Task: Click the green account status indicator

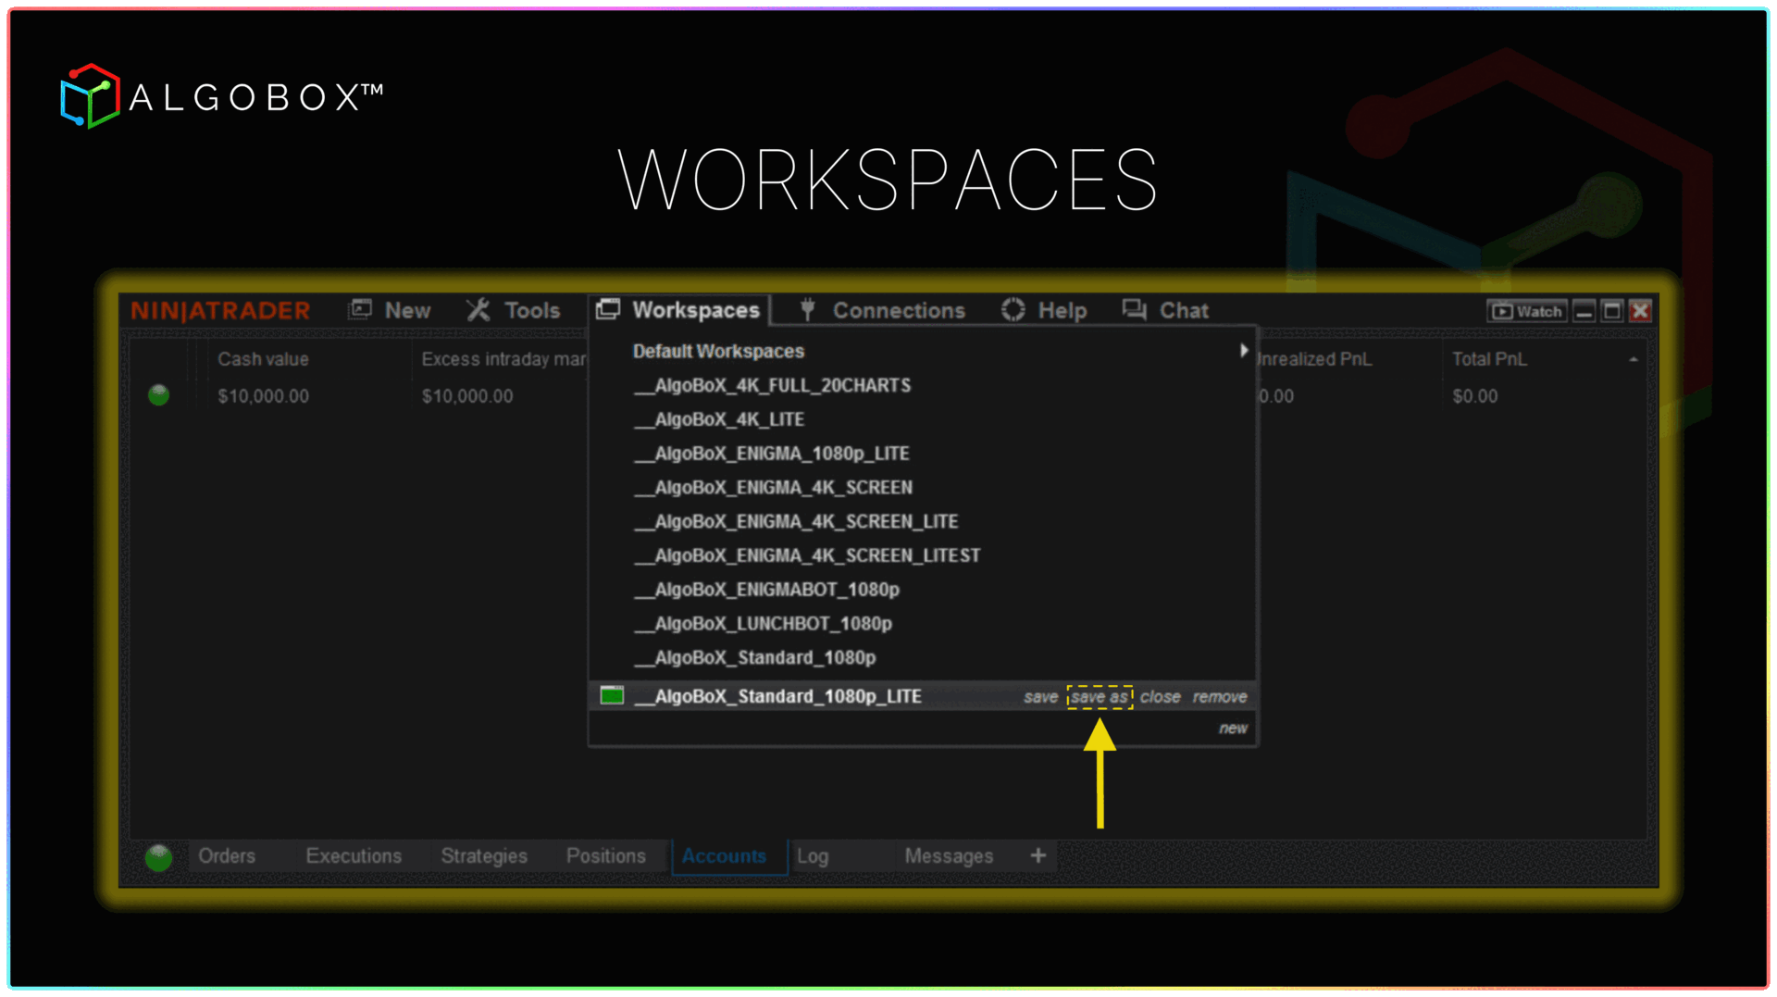Action: coord(159,395)
